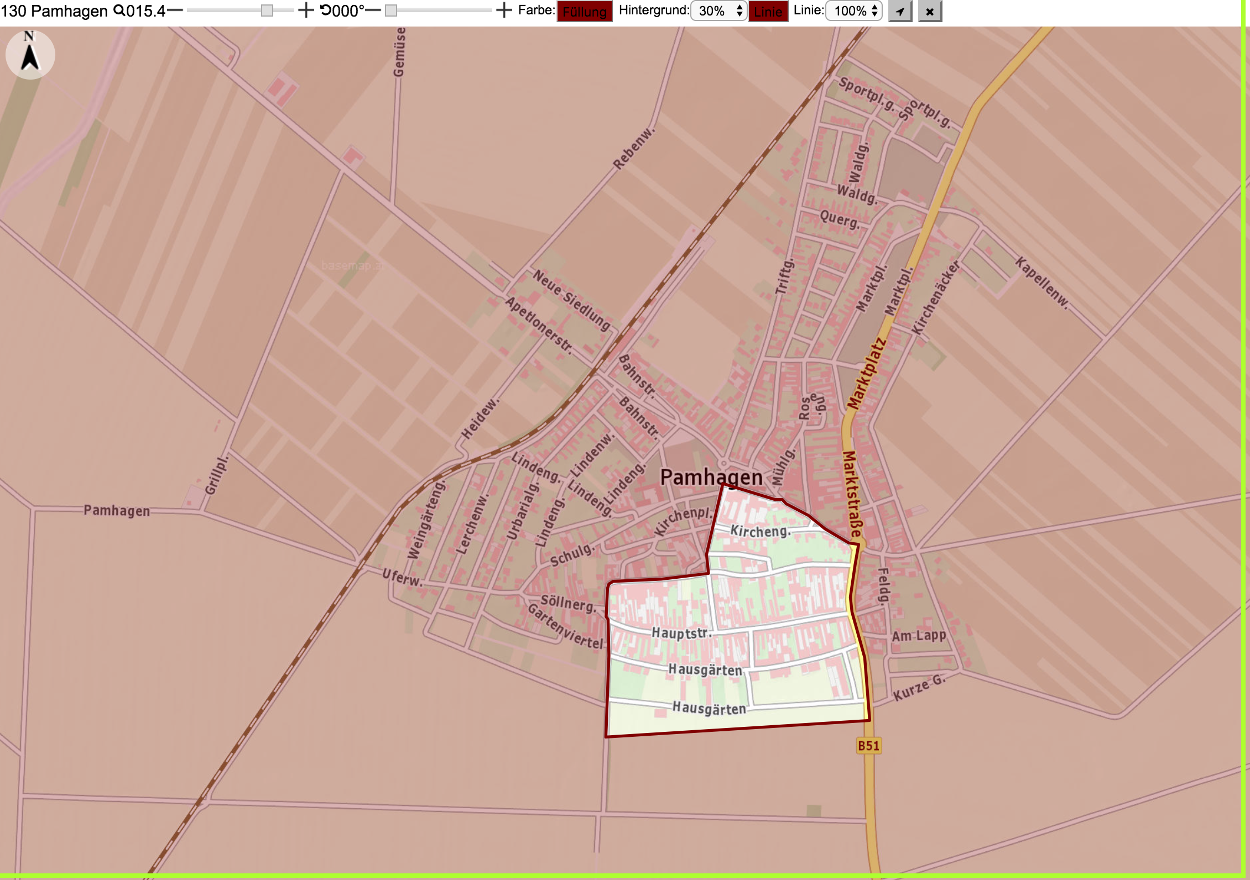Viewport: 1250px width, 880px height.
Task: Increase rotation with the plus button
Action: coord(504,10)
